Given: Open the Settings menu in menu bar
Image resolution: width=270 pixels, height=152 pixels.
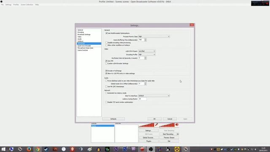Looking at the screenshot, I should [x=8, y=5].
